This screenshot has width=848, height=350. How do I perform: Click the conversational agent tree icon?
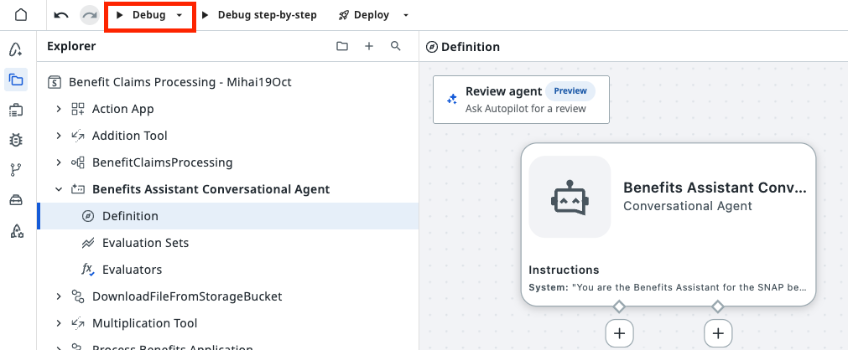click(x=78, y=189)
